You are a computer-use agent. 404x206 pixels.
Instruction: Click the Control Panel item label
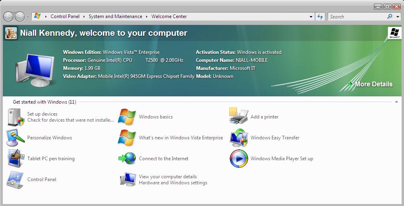(x=42, y=179)
